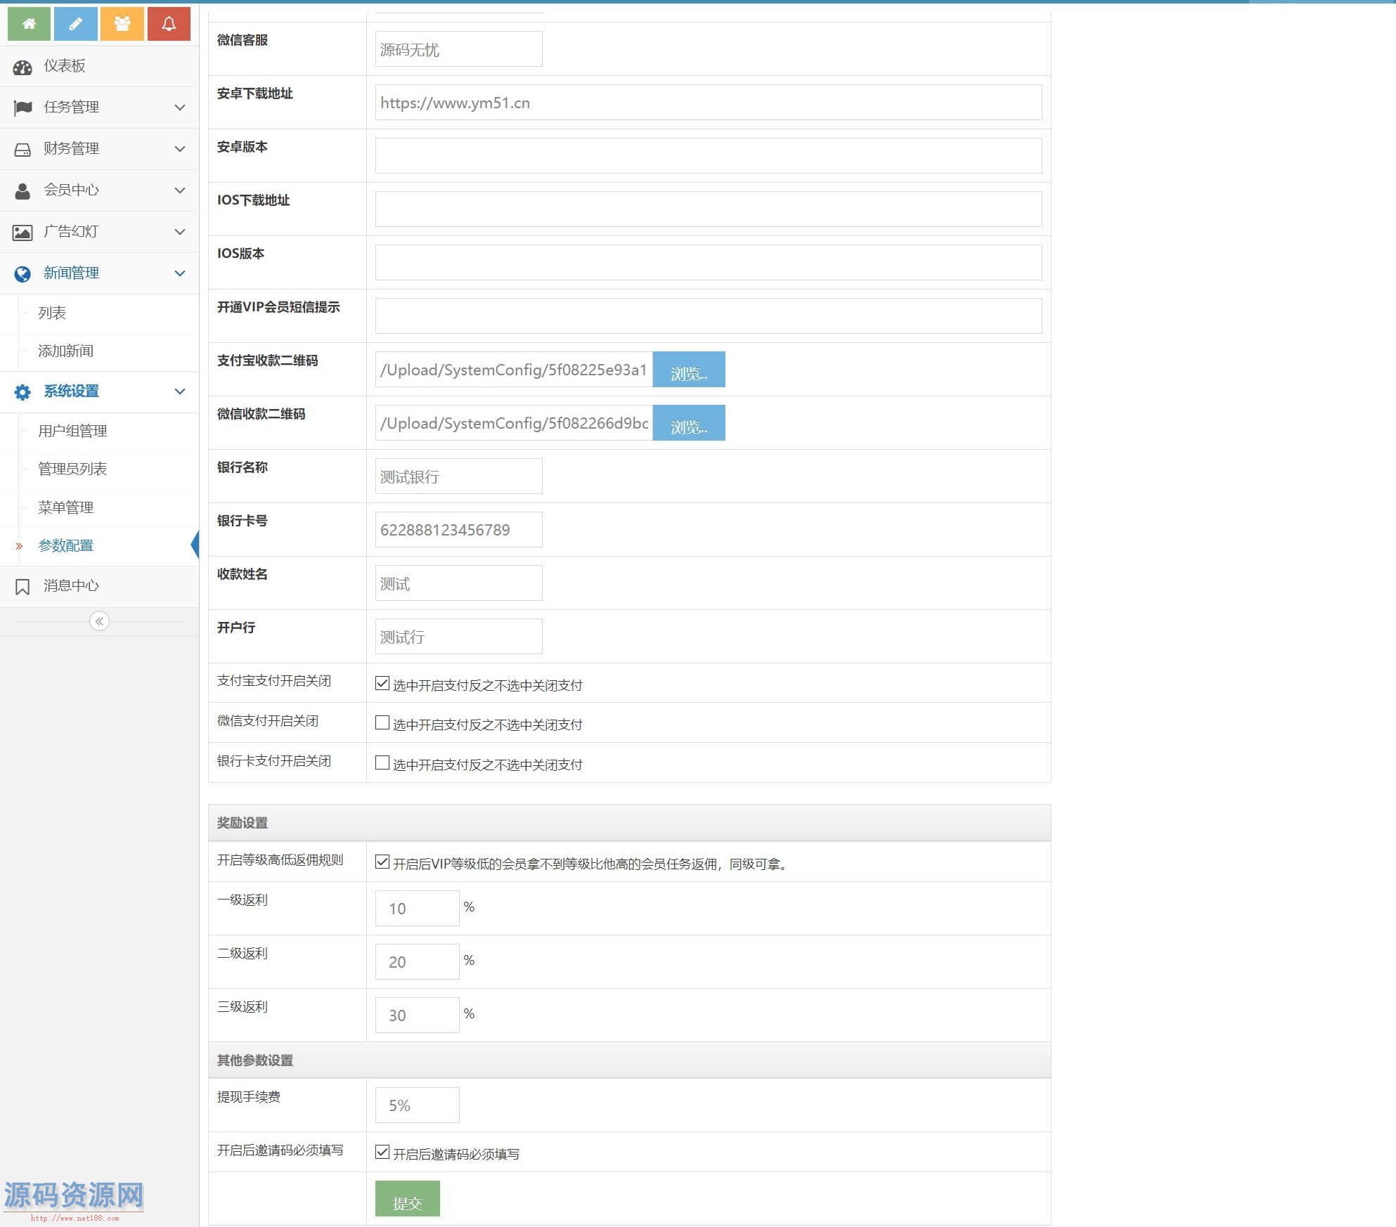Image resolution: width=1396 pixels, height=1227 pixels.
Task: Click the bookmark icon for 消息中心
Action: [22, 587]
